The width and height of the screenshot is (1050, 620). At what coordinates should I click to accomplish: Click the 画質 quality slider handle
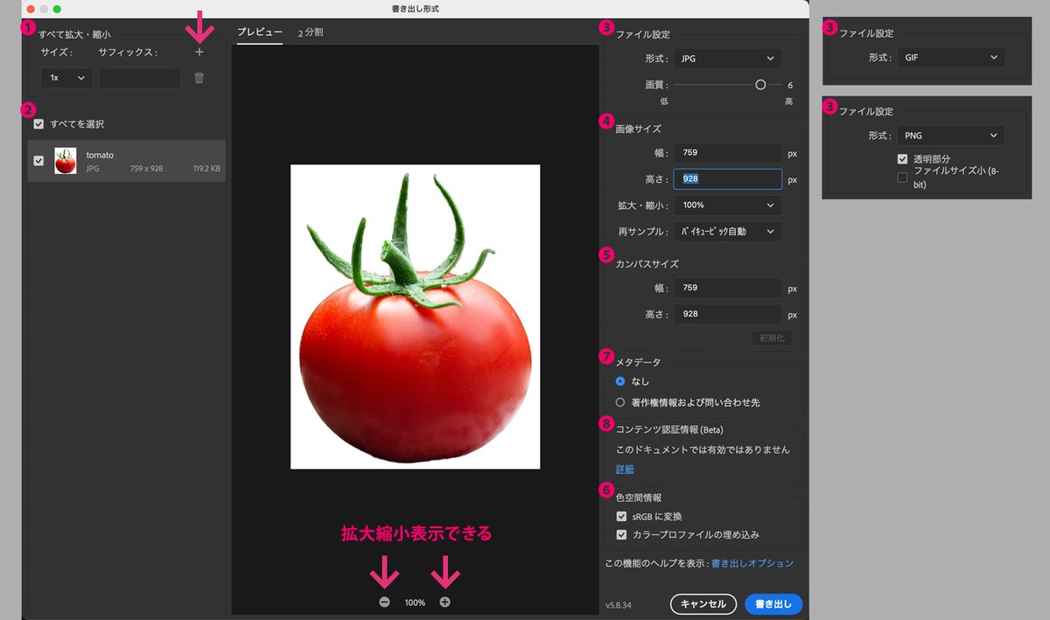[760, 85]
